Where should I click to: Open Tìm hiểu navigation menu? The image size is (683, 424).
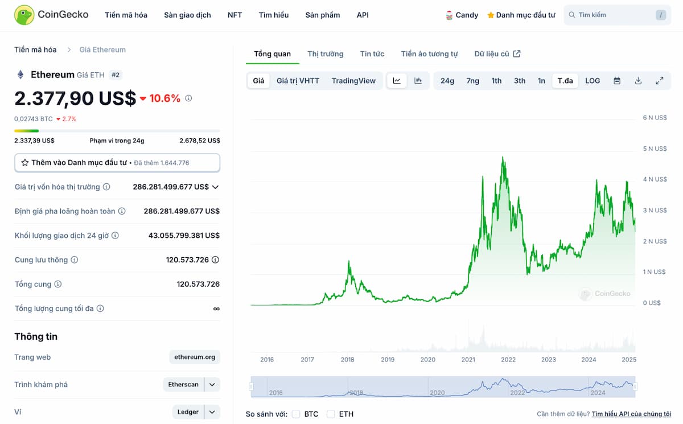[273, 15]
